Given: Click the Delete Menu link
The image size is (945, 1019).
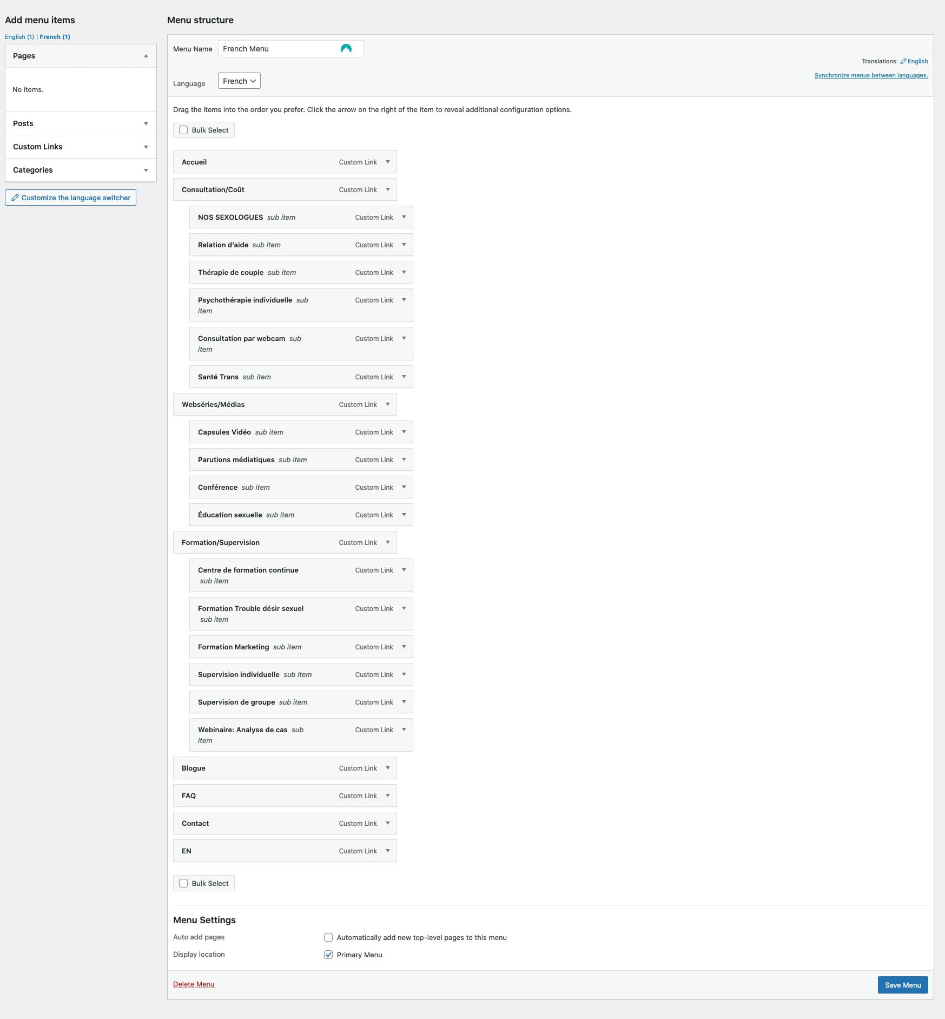Looking at the screenshot, I should click(x=194, y=984).
